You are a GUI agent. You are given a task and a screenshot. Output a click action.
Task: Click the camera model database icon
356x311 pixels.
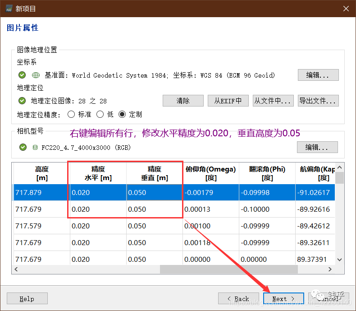pyautogui.click(x=35, y=148)
